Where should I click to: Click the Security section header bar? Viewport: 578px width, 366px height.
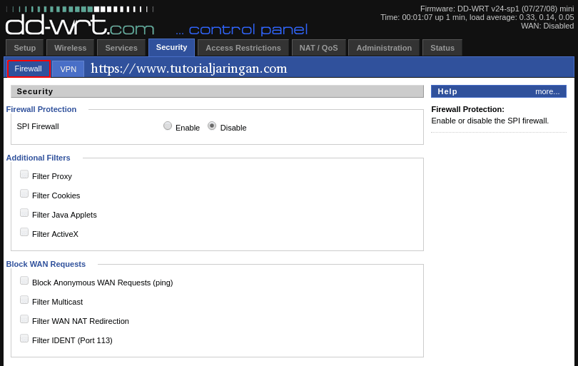click(x=217, y=91)
